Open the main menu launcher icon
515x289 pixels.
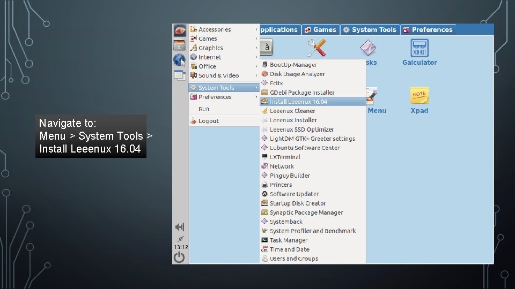point(180,31)
